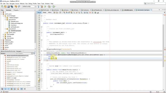The image size is (166, 93).
Task: Open the File menu
Action: point(1,4)
